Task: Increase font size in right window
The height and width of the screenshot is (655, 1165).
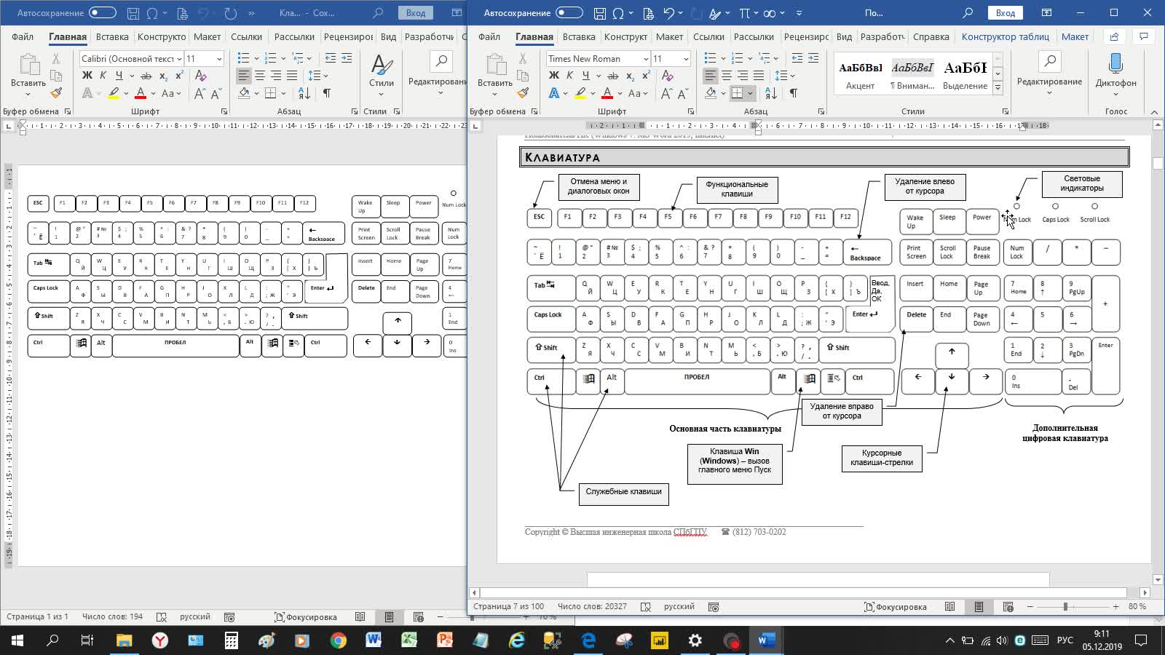Action: coord(667,93)
